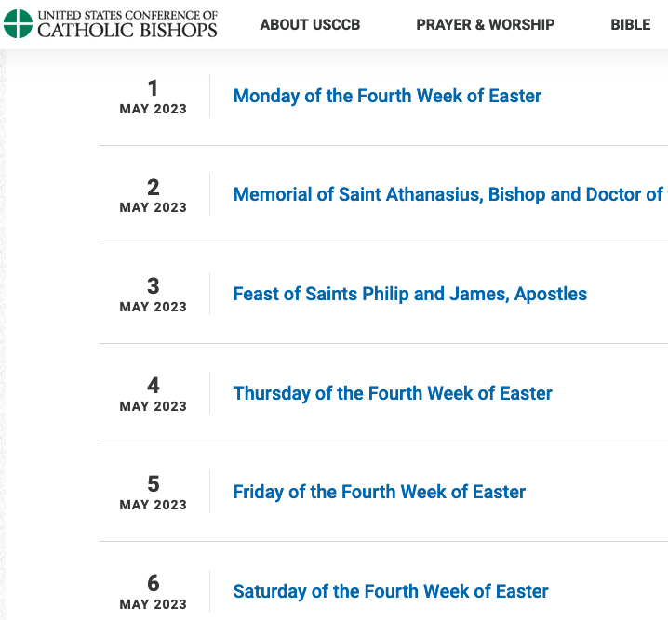Image resolution: width=668 pixels, height=620 pixels.
Task: Open Thursday of the Fourth Week of Easter
Action: pos(393,393)
